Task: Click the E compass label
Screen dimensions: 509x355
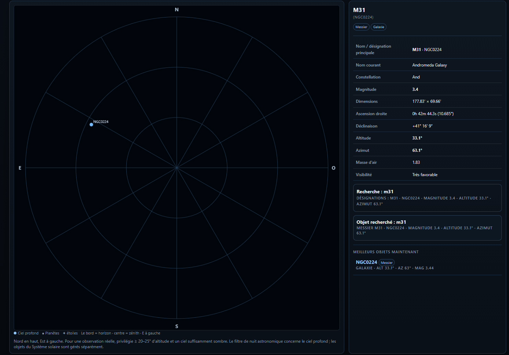Action: click(x=20, y=168)
